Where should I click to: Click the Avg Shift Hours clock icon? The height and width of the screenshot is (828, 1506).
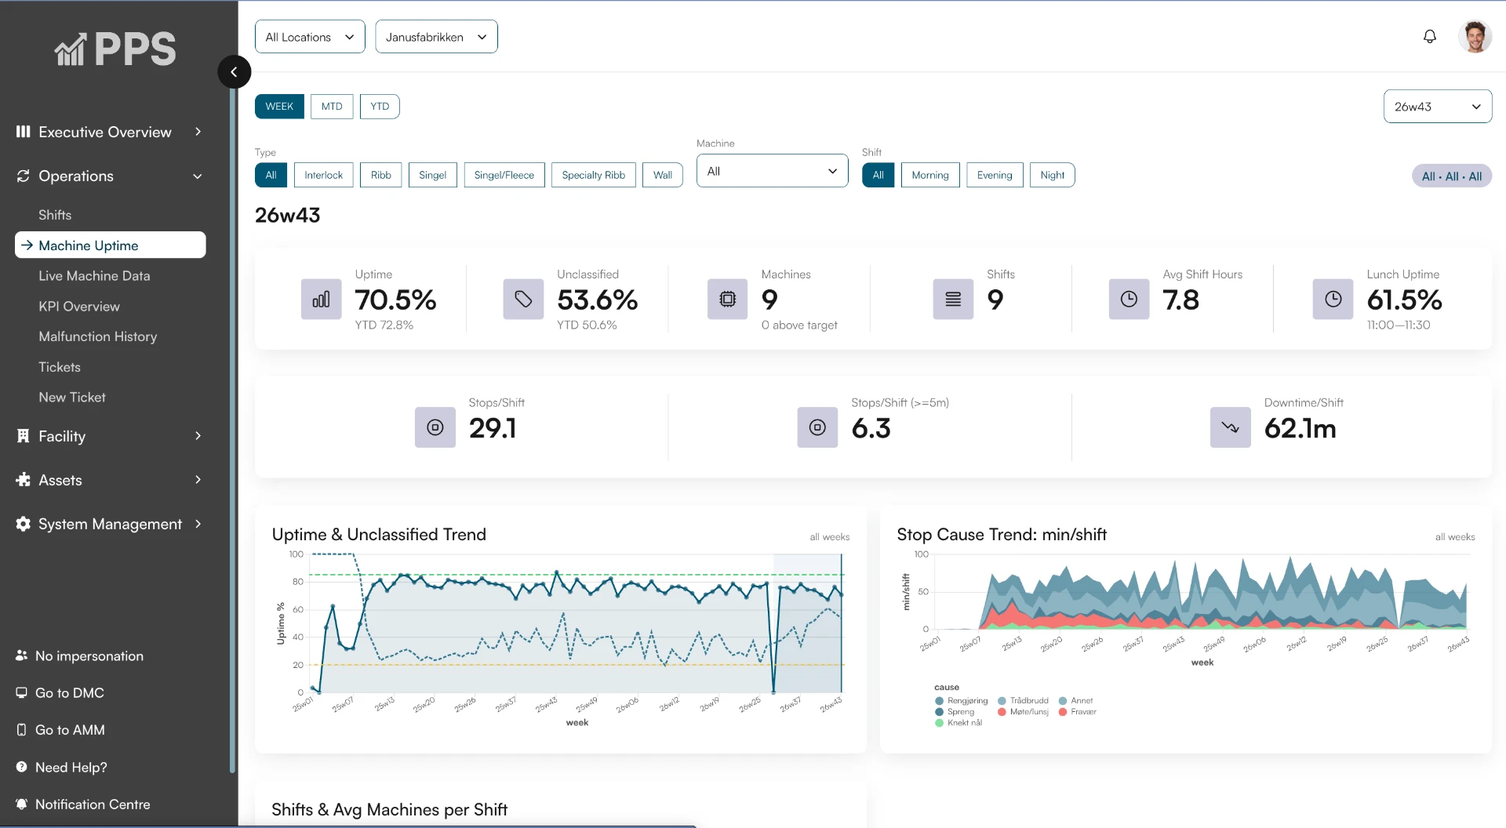tap(1129, 300)
